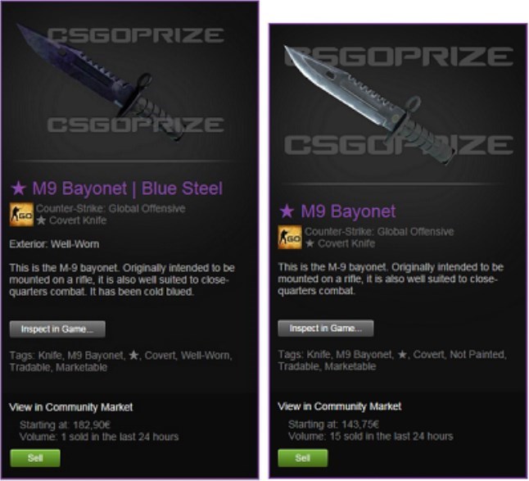Click the CS:GO game icon in right panel
Screen dimensions: 529x481
[x=290, y=237]
